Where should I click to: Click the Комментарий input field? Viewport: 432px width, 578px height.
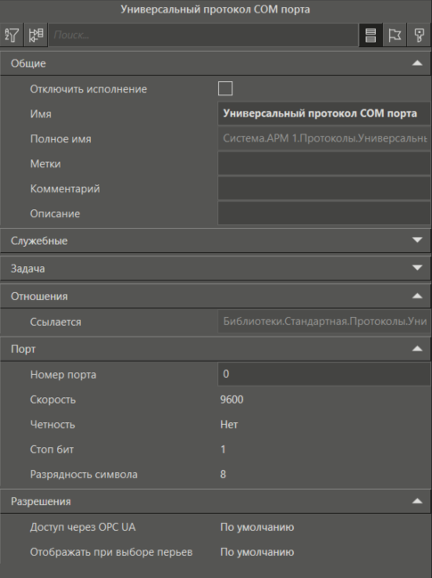click(x=324, y=189)
